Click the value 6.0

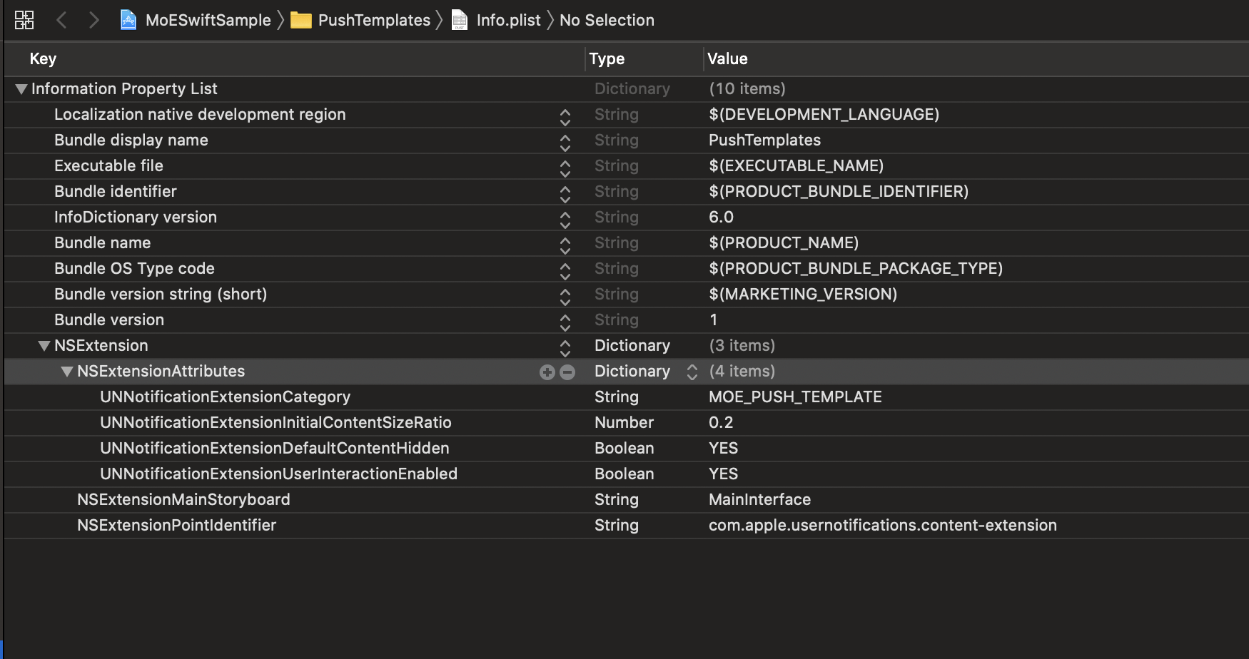coord(721,218)
